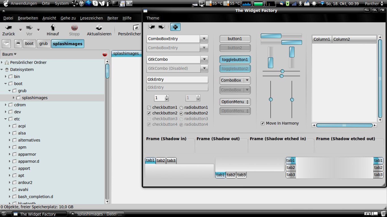This screenshot has width=387, height=217.
Task: Click the grub path button
Action: 44,44
